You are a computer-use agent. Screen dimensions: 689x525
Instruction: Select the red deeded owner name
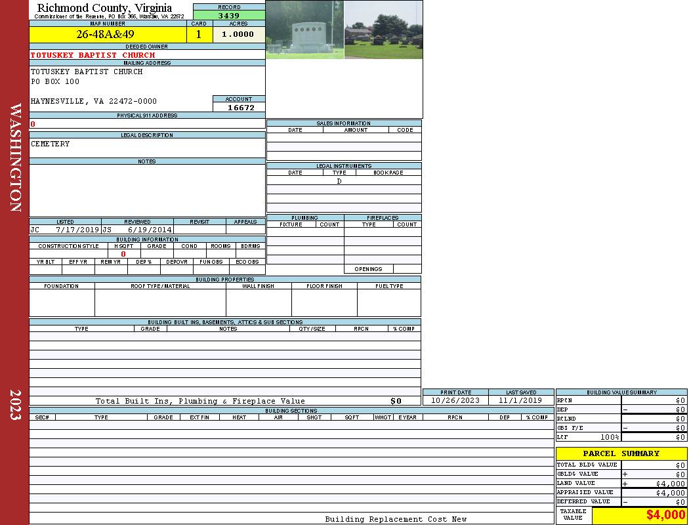pyautogui.click(x=93, y=55)
